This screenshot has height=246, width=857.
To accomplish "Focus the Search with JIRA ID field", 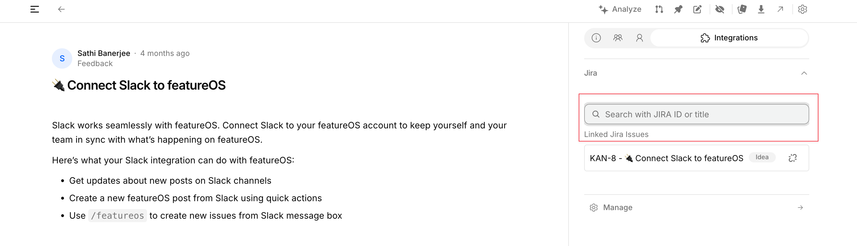I will click(x=697, y=114).
